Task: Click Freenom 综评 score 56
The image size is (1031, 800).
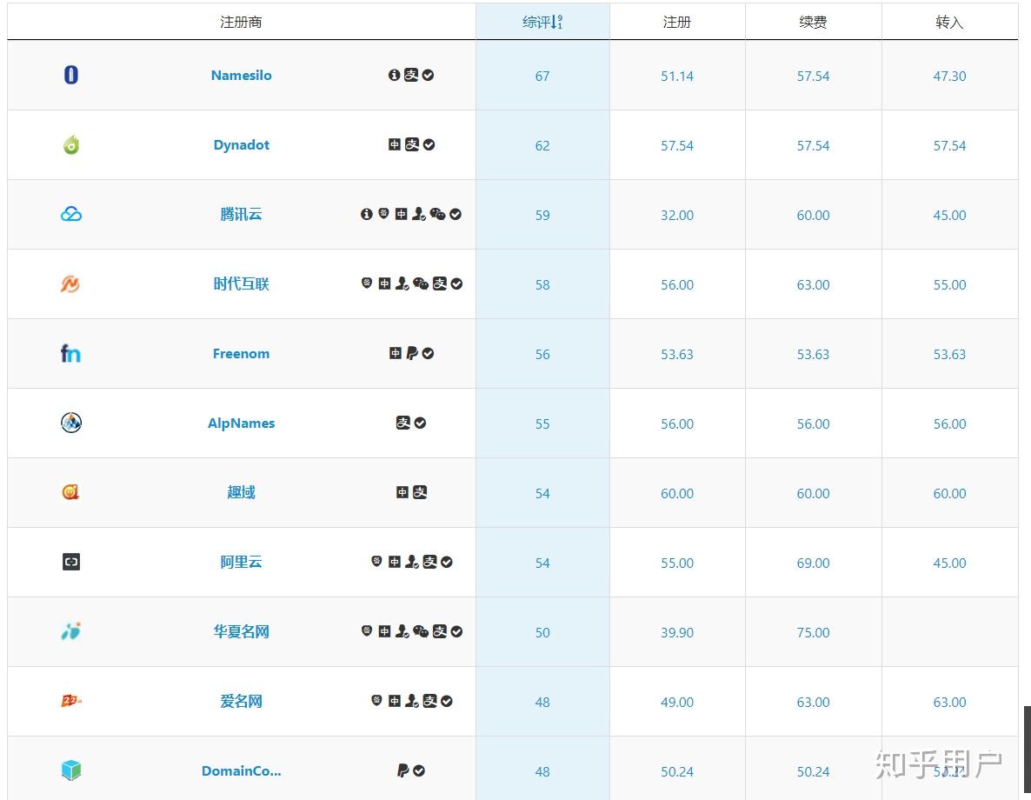Action: click(542, 354)
